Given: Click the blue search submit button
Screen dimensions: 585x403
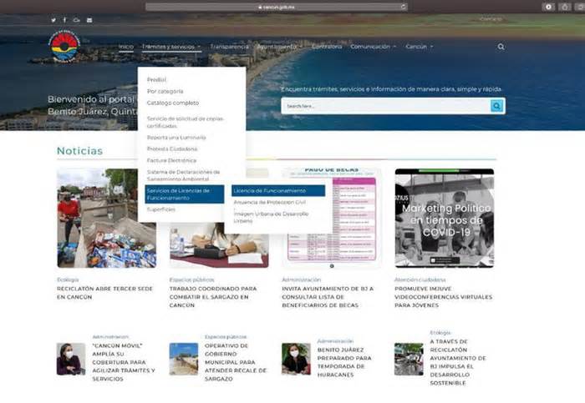Looking at the screenshot, I should (496, 106).
